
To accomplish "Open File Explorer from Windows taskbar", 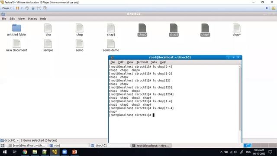I will [35, 152].
